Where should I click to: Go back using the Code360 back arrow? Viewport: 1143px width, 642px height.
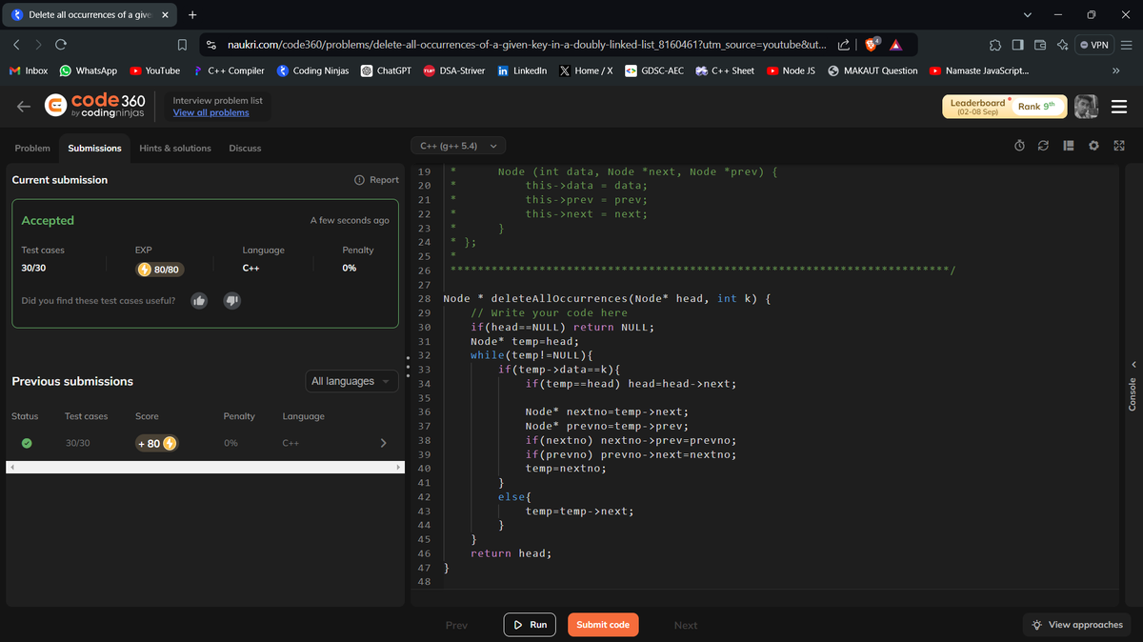[x=25, y=107]
